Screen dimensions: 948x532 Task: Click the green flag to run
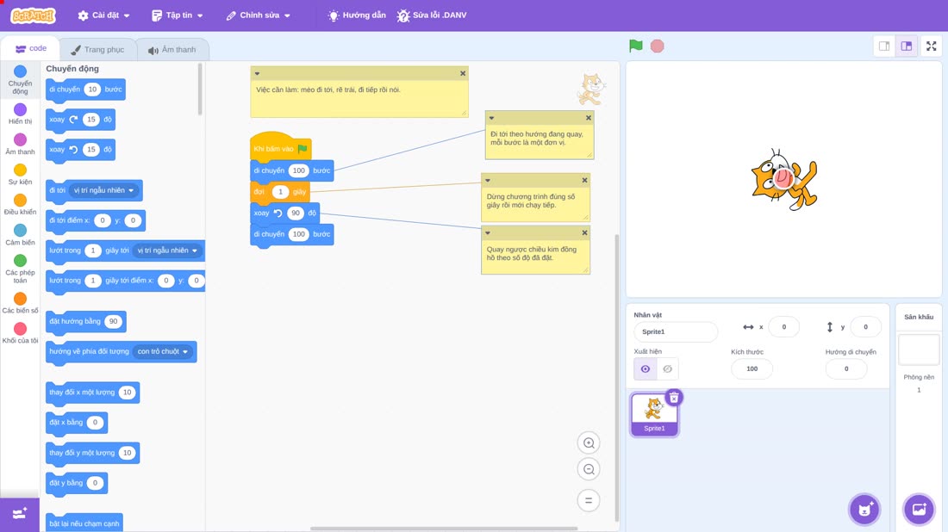tap(635, 46)
